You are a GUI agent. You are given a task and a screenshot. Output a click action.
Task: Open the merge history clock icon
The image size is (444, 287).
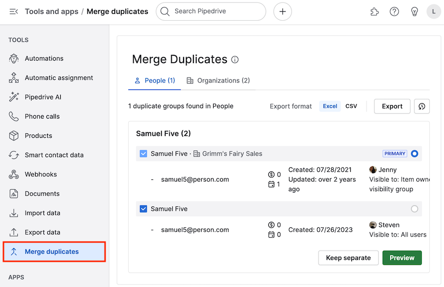pyautogui.click(x=422, y=106)
